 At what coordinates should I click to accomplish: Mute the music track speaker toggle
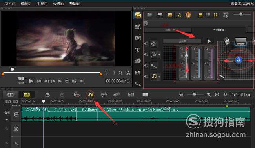pyautogui.click(x=146, y=76)
